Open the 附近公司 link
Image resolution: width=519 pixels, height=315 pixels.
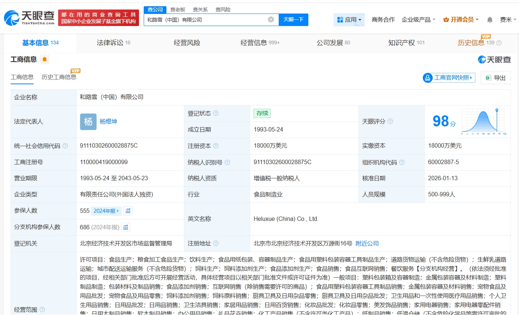tap(367, 244)
